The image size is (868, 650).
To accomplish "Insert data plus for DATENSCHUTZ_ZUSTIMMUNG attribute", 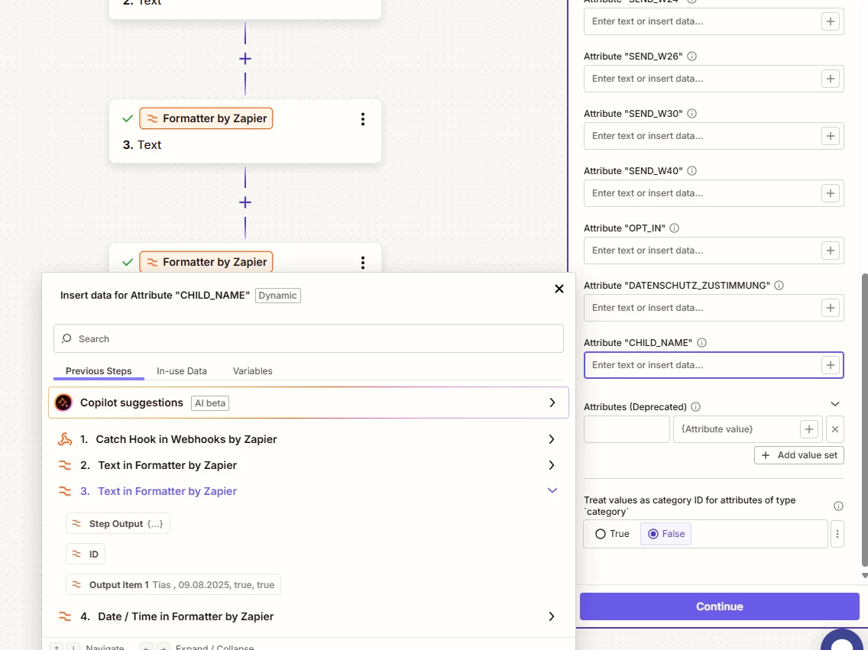I will tap(831, 308).
